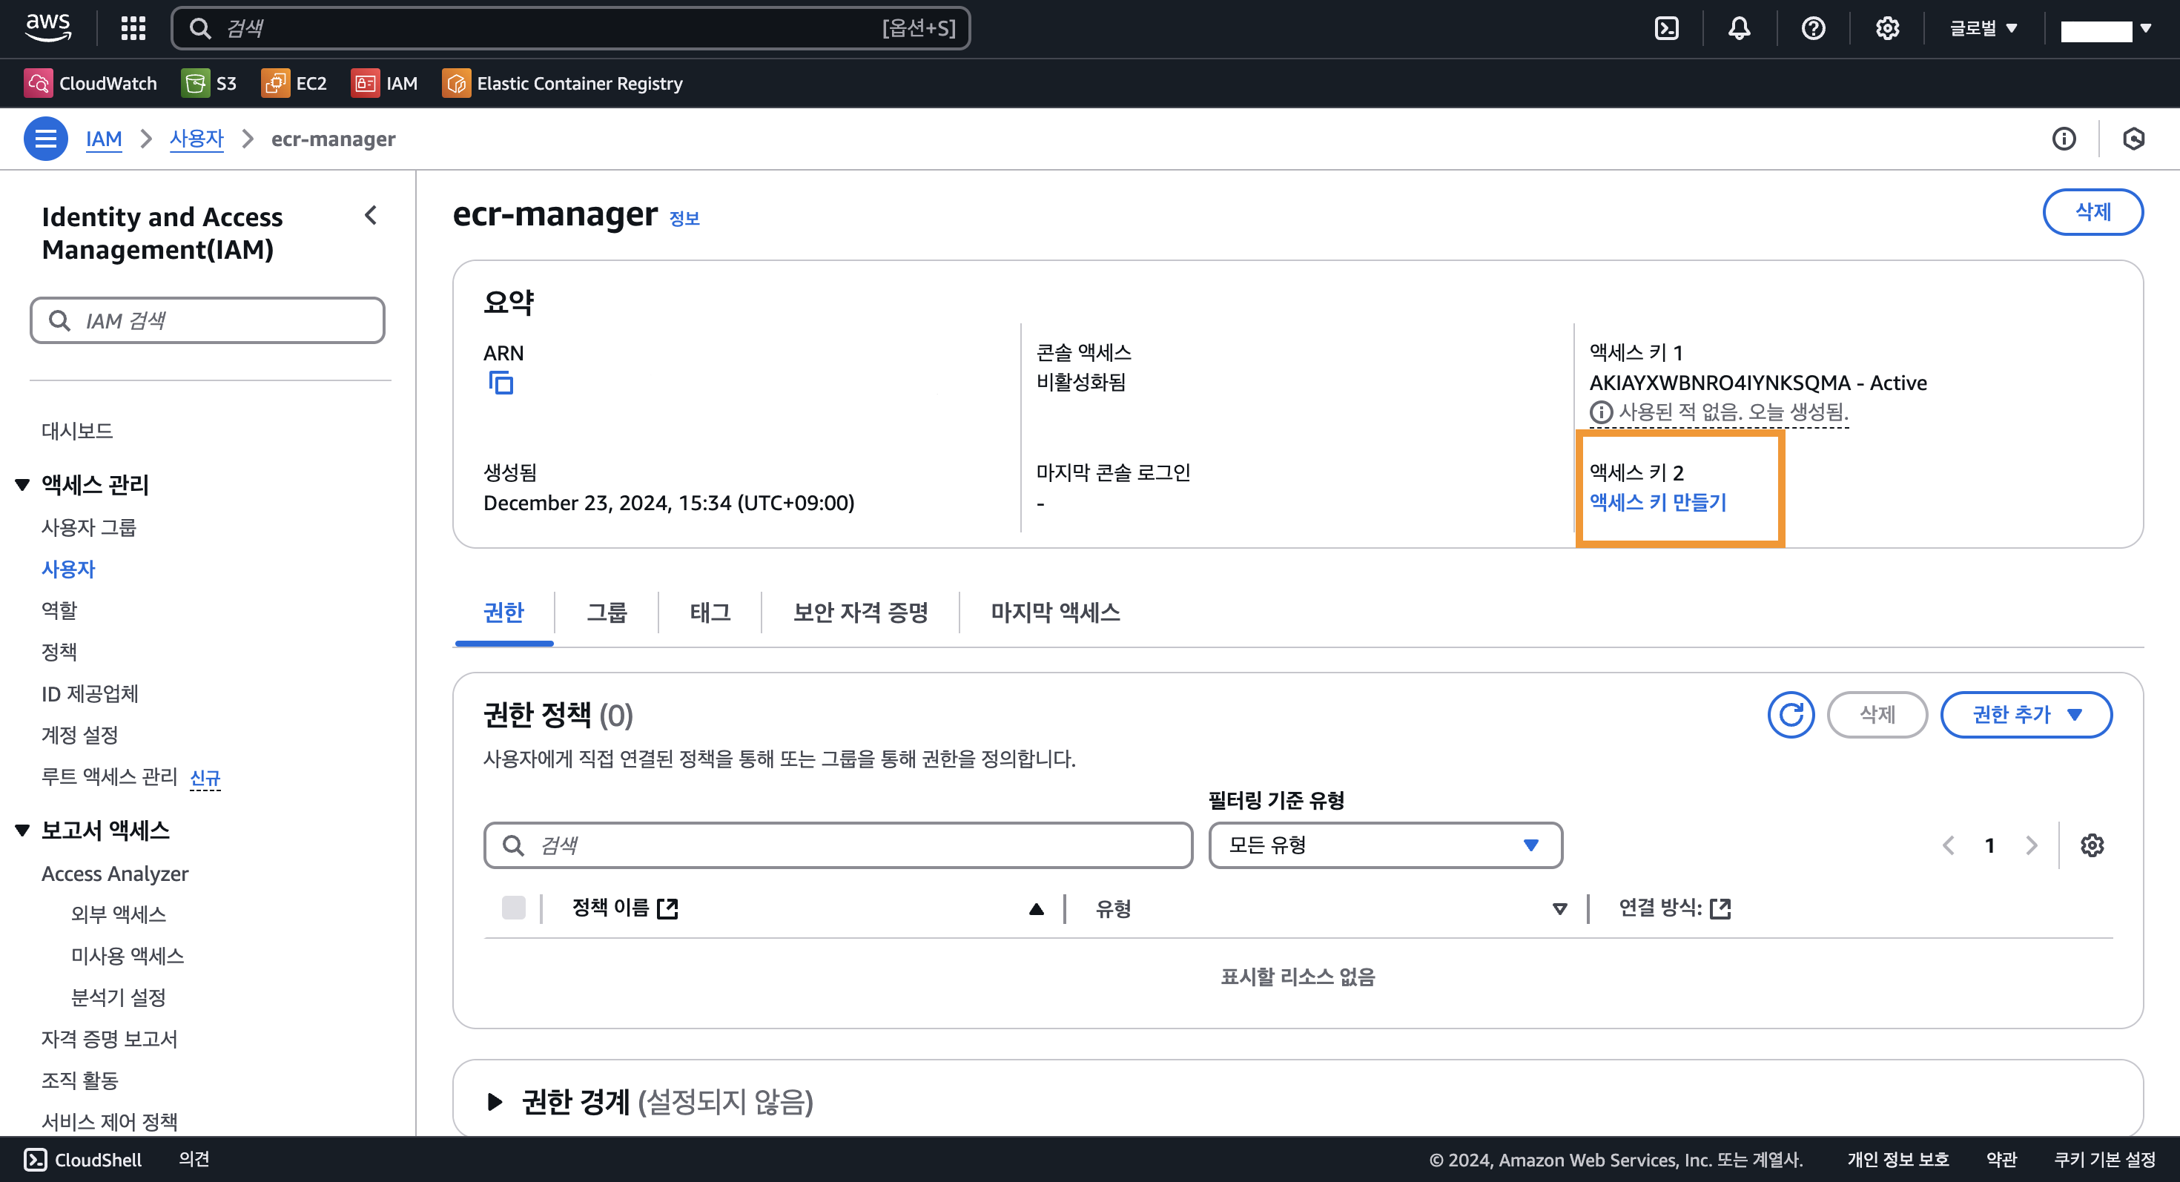Open the 권한 추가 dropdown button
The height and width of the screenshot is (1182, 2180).
click(2025, 715)
